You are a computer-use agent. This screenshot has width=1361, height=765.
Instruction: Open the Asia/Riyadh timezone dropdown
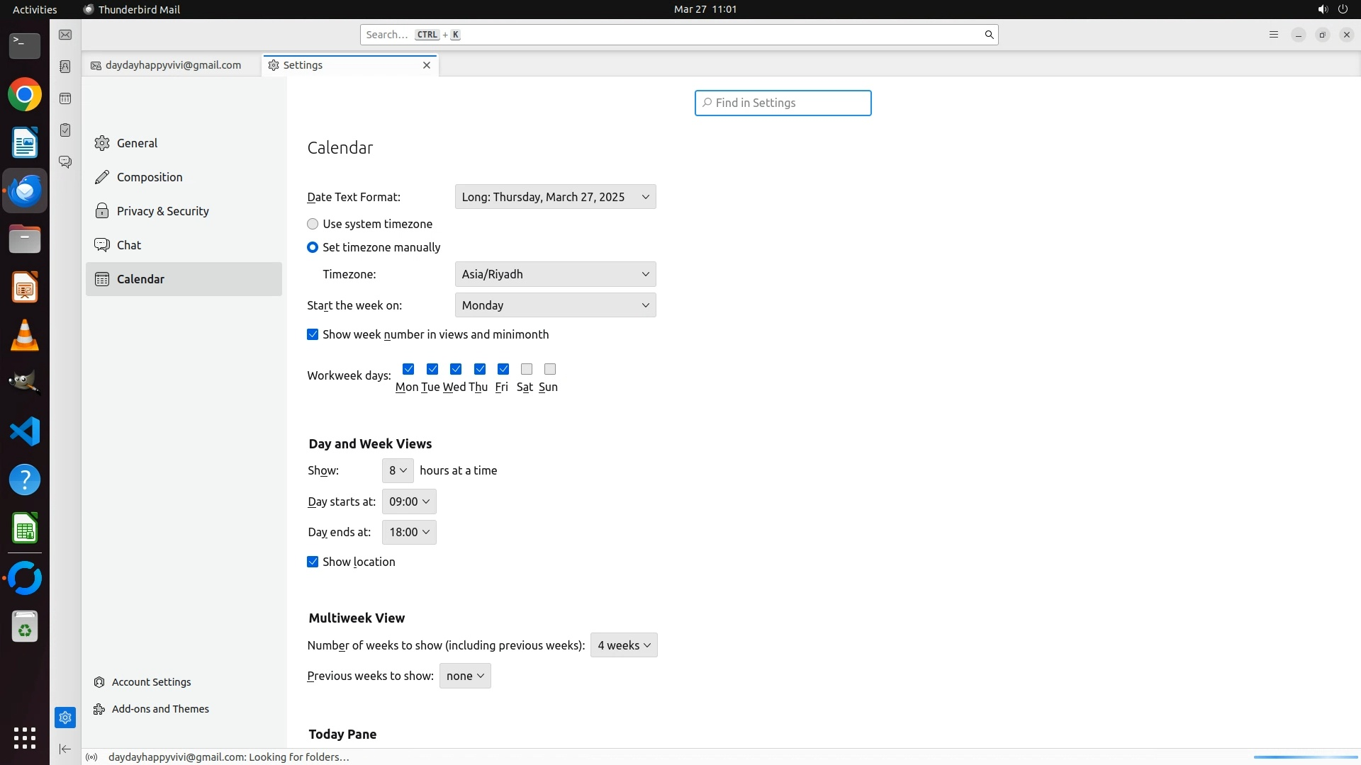click(555, 274)
